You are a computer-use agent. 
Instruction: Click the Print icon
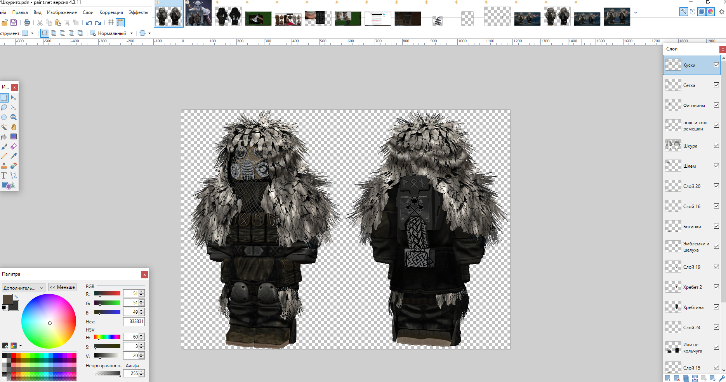click(x=27, y=23)
